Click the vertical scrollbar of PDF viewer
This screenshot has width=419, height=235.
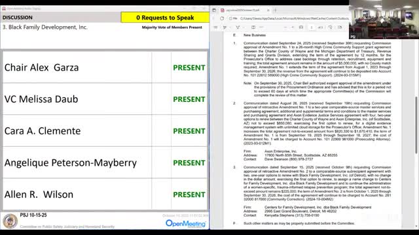click(416, 125)
